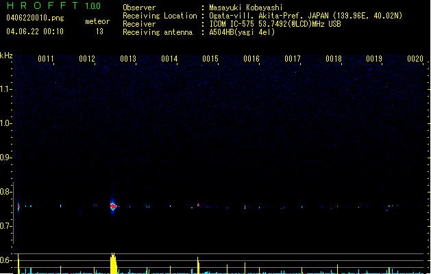Click the 'Receiving antenna' field label
The width and height of the screenshot is (431, 274).
tap(158, 32)
